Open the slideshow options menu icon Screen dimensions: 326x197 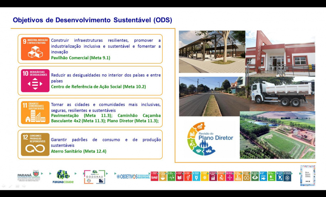pyautogui.click(x=17, y=186)
